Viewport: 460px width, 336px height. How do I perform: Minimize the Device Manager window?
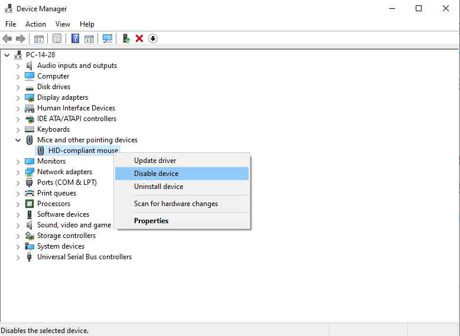point(392,8)
